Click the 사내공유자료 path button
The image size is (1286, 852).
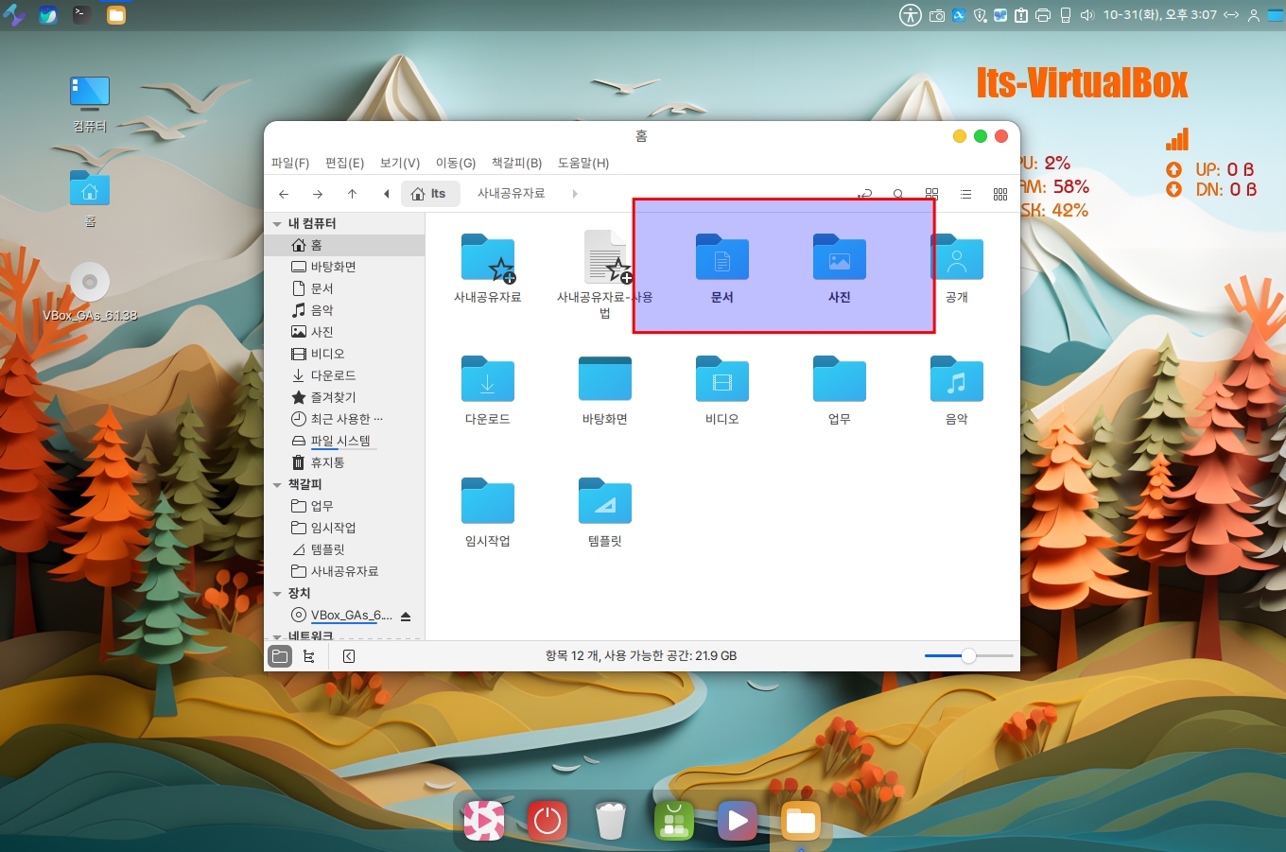[x=511, y=194]
